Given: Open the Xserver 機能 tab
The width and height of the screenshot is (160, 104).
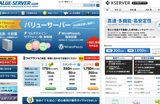Looking at the screenshot, I should point(133,10).
